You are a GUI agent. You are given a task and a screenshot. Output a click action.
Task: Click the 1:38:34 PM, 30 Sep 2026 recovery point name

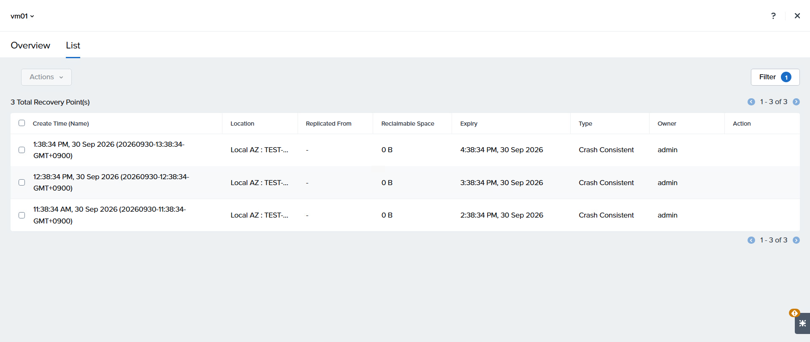[109, 150]
